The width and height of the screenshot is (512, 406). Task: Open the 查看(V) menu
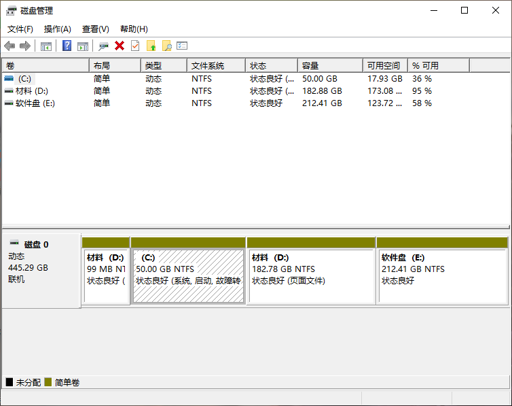point(95,29)
